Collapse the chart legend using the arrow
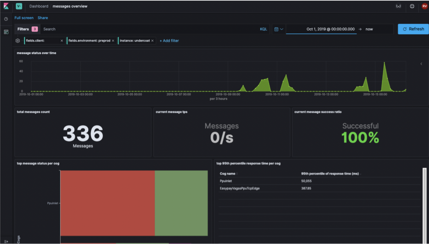The height and width of the screenshot is (244, 429). (x=421, y=64)
